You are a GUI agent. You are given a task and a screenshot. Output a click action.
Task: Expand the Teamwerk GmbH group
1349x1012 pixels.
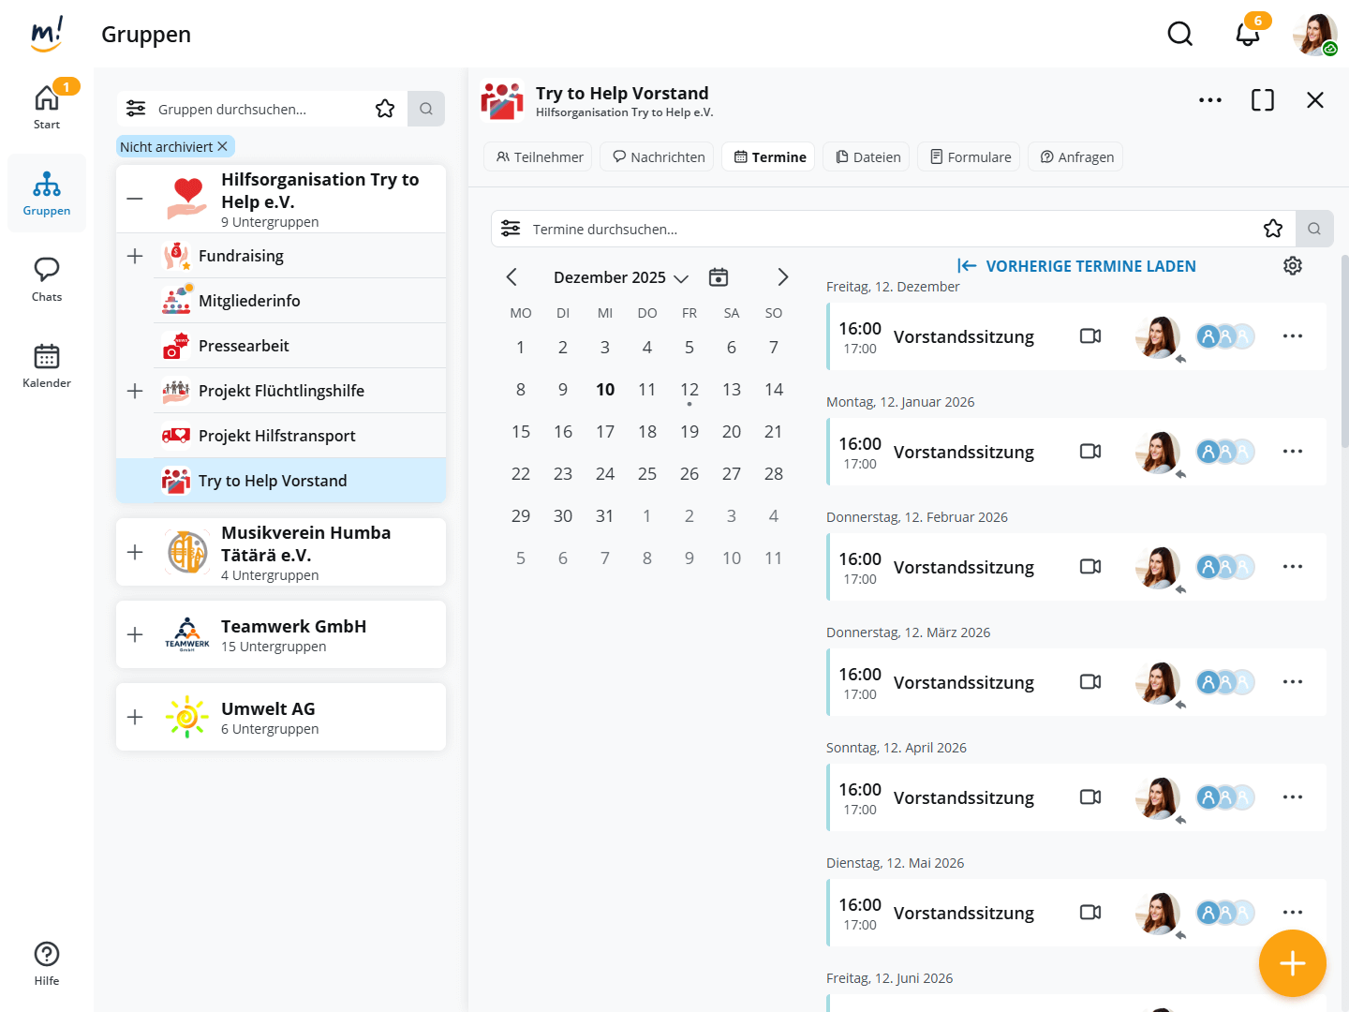point(135,634)
